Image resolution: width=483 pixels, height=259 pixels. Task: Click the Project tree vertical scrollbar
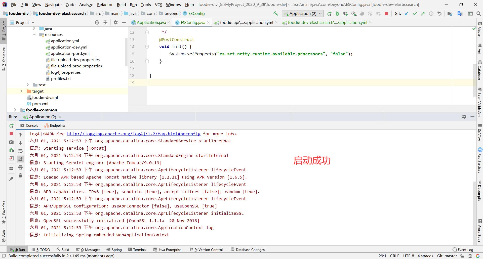(x=126, y=52)
